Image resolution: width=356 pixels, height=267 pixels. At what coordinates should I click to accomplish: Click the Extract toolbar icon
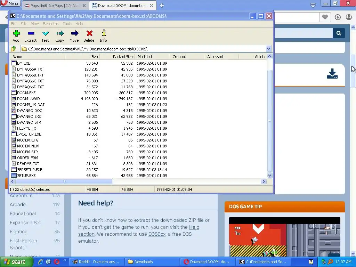coord(31,34)
